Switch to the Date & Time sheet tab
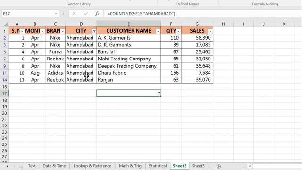 pyautogui.click(x=54, y=166)
